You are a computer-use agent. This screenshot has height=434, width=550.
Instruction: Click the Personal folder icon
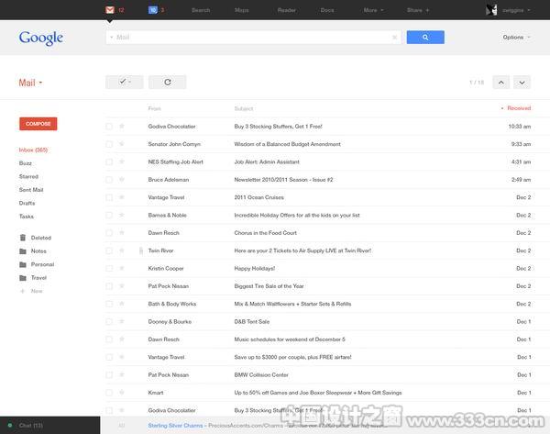coord(23,264)
